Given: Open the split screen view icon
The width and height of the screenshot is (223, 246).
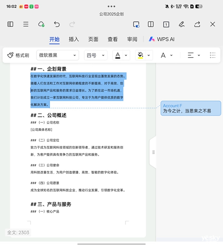Looking at the screenshot, I should point(151,24).
